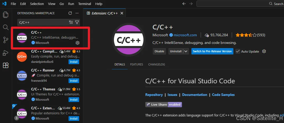Viewport: 284px width, 123px height.
Task: Install the C/C++ Themes extension
Action: [x=74, y=100]
